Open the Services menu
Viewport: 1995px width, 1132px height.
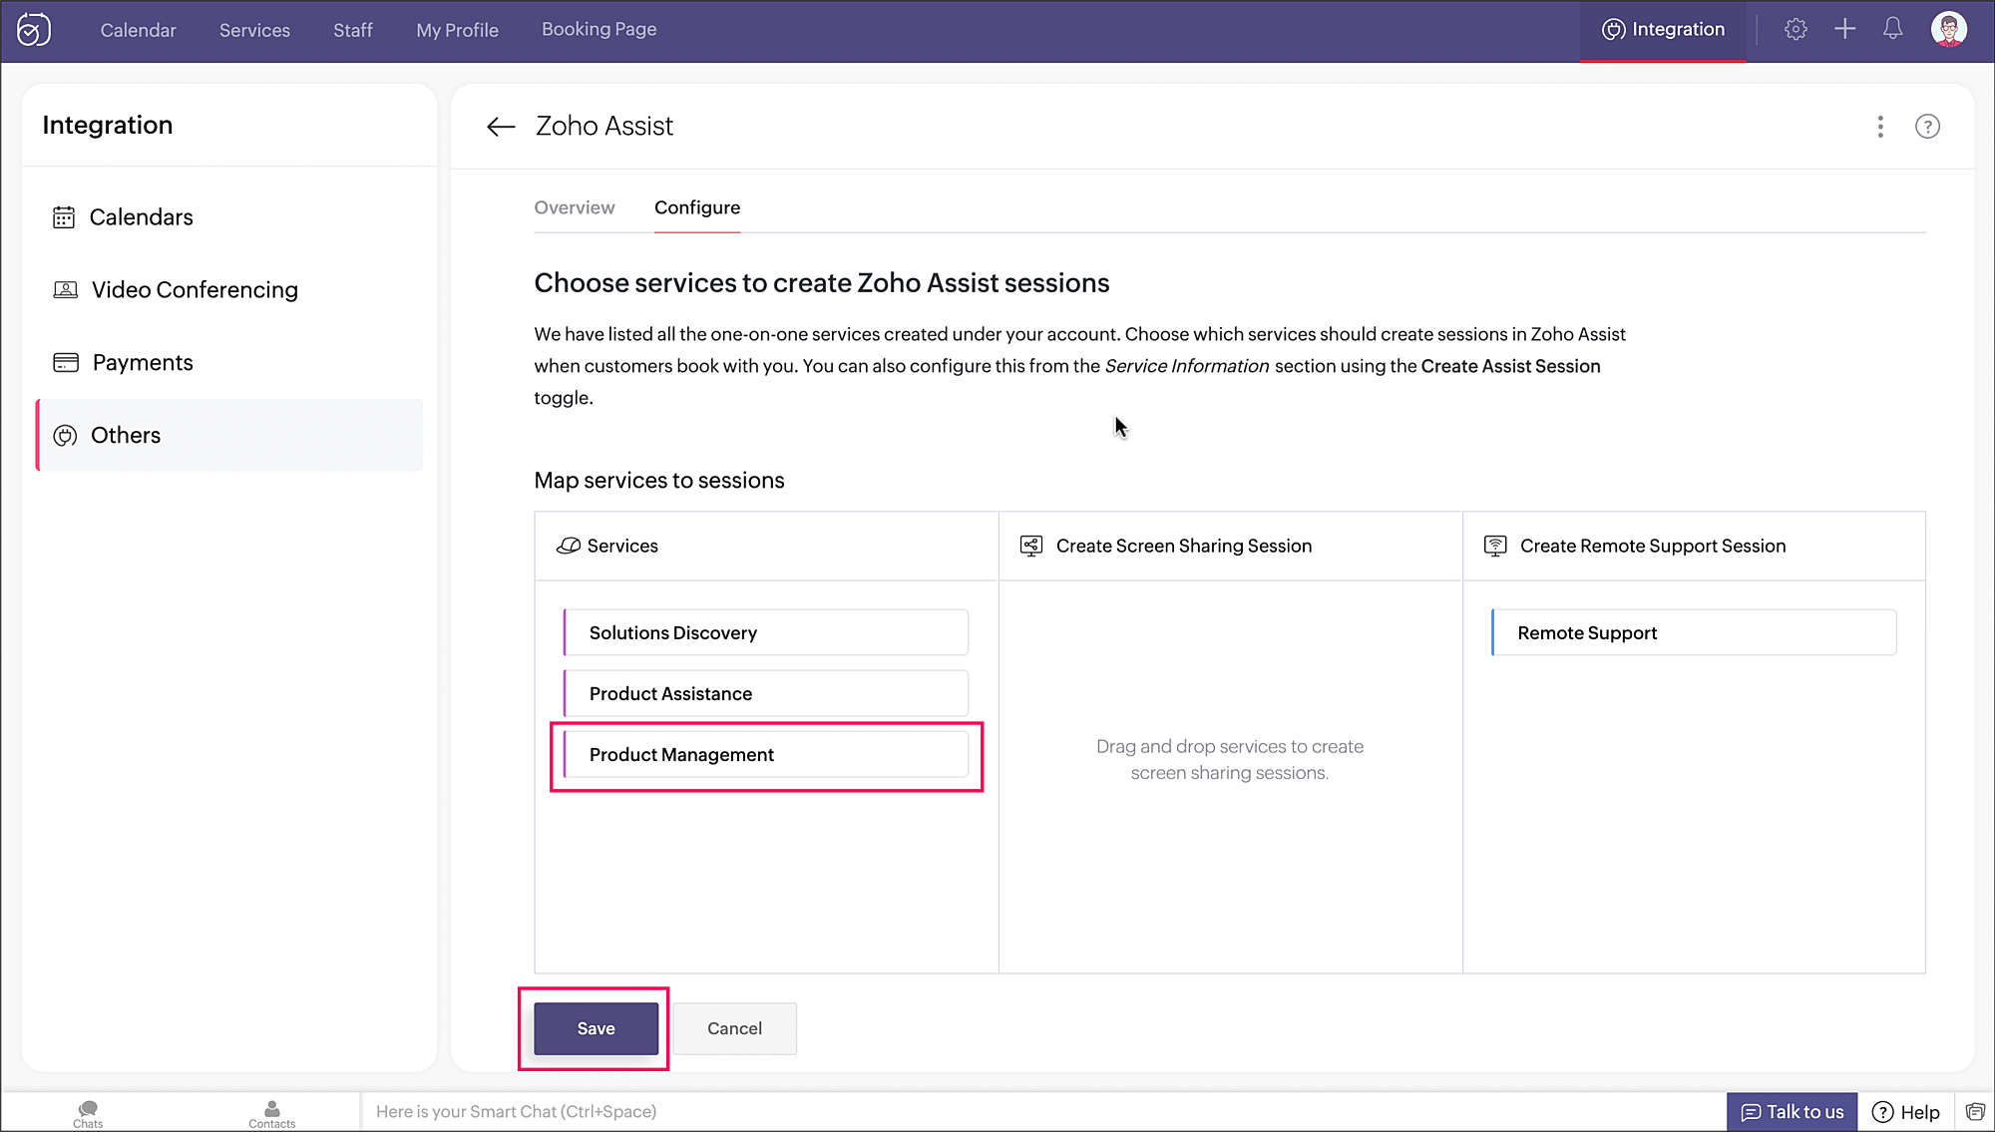254,30
